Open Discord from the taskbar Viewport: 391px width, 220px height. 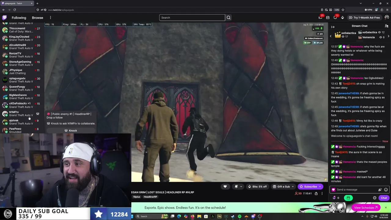[x=253, y=216]
